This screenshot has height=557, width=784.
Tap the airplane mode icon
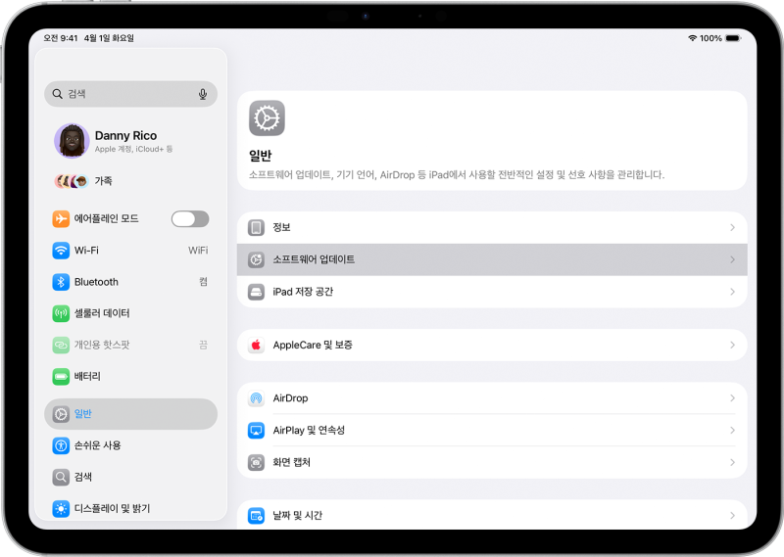point(61,219)
